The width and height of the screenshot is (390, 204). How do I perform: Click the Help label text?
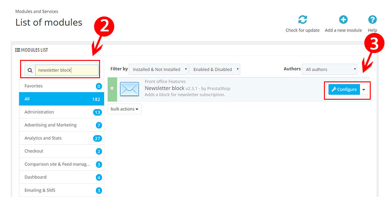click(373, 30)
